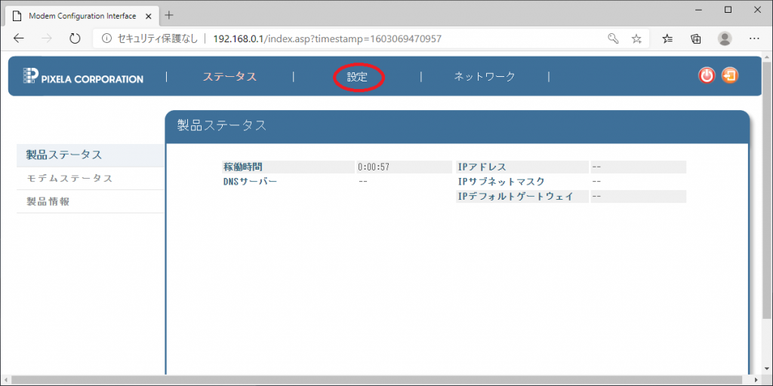Open a new browser tab
Screen dimensions: 773x386
(169, 15)
